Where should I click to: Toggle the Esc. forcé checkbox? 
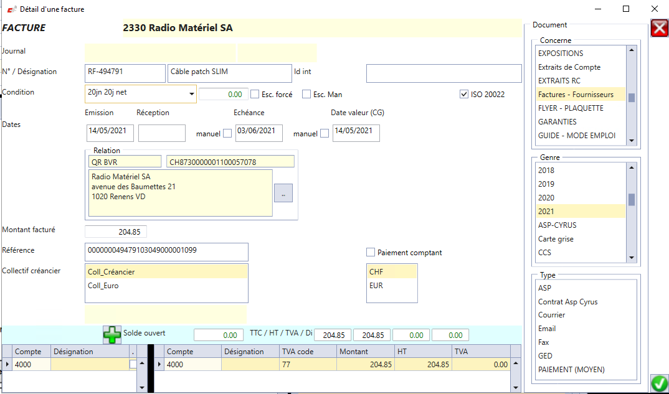click(255, 94)
